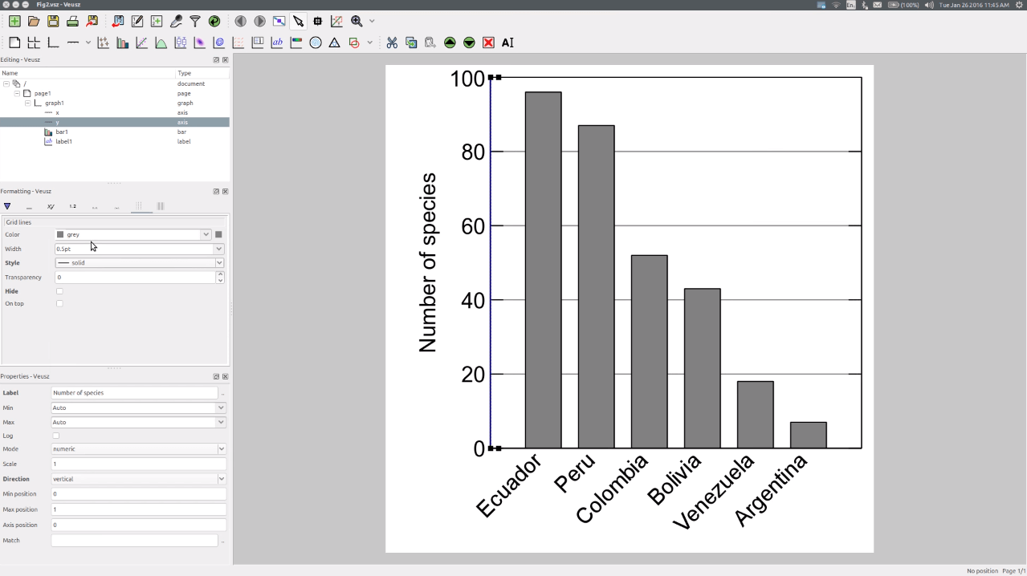This screenshot has width=1027, height=576.
Task: Open the axis Direction dropdown
Action: coord(139,479)
